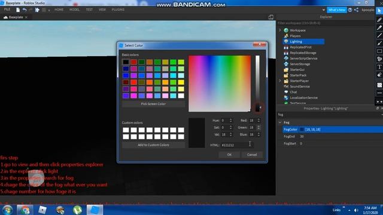This screenshot has height=215, width=383.
Task: Open the FILE menu
Action: (x=7, y=10)
